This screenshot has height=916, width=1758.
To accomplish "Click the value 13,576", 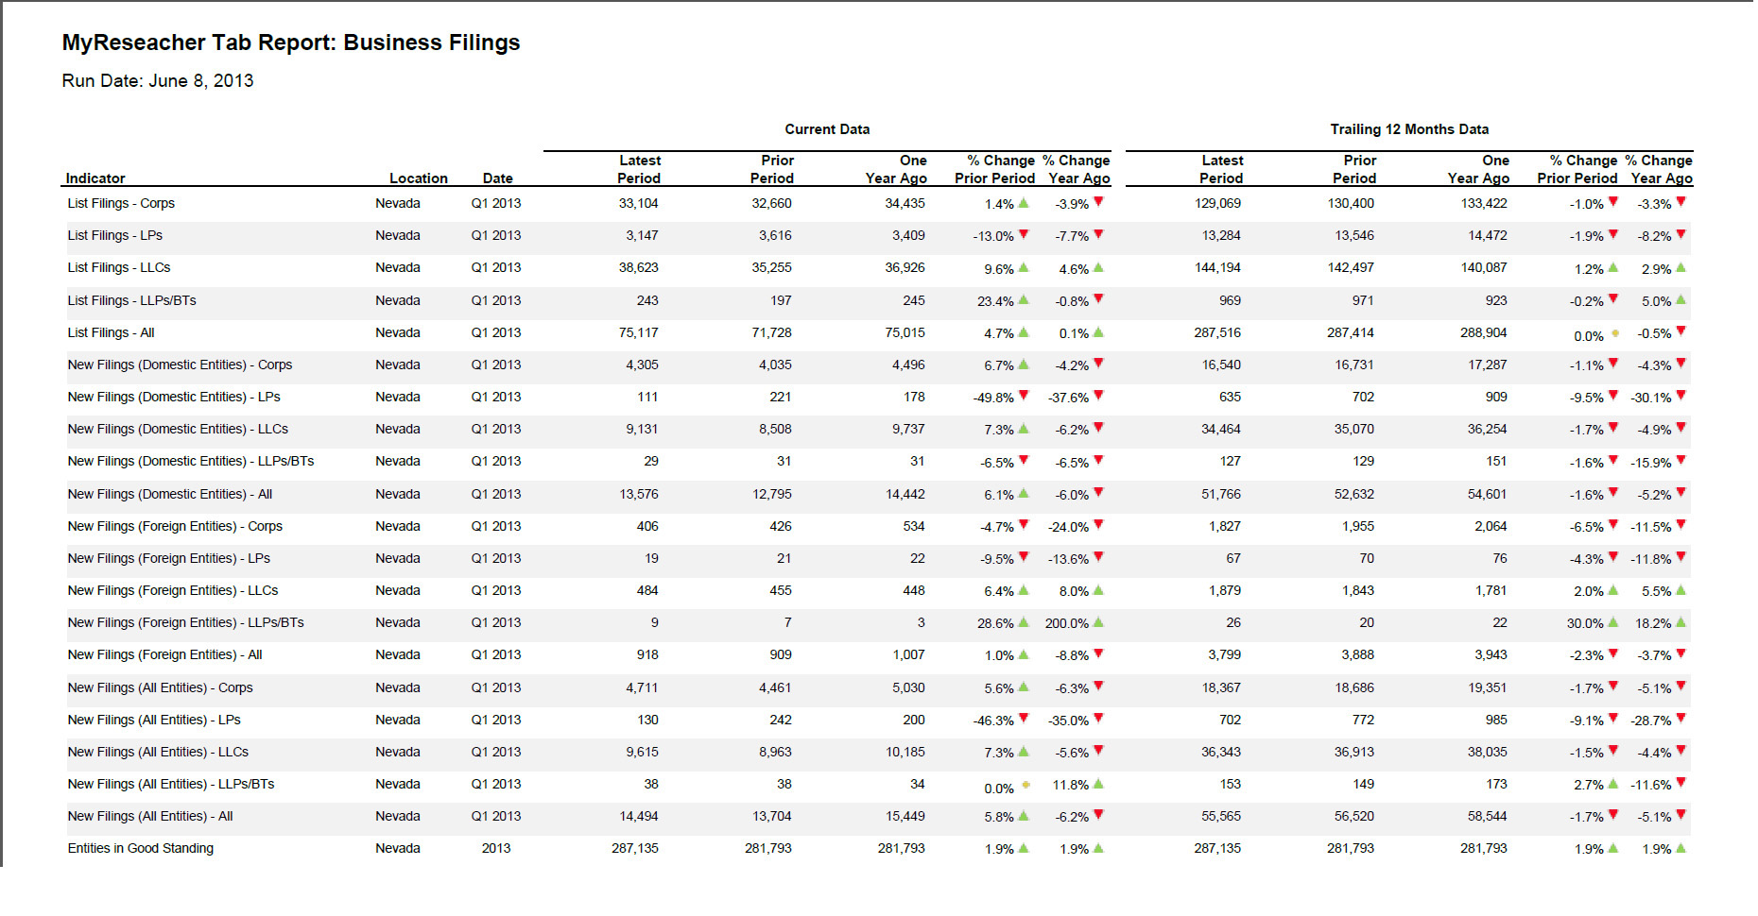I will [x=639, y=494].
